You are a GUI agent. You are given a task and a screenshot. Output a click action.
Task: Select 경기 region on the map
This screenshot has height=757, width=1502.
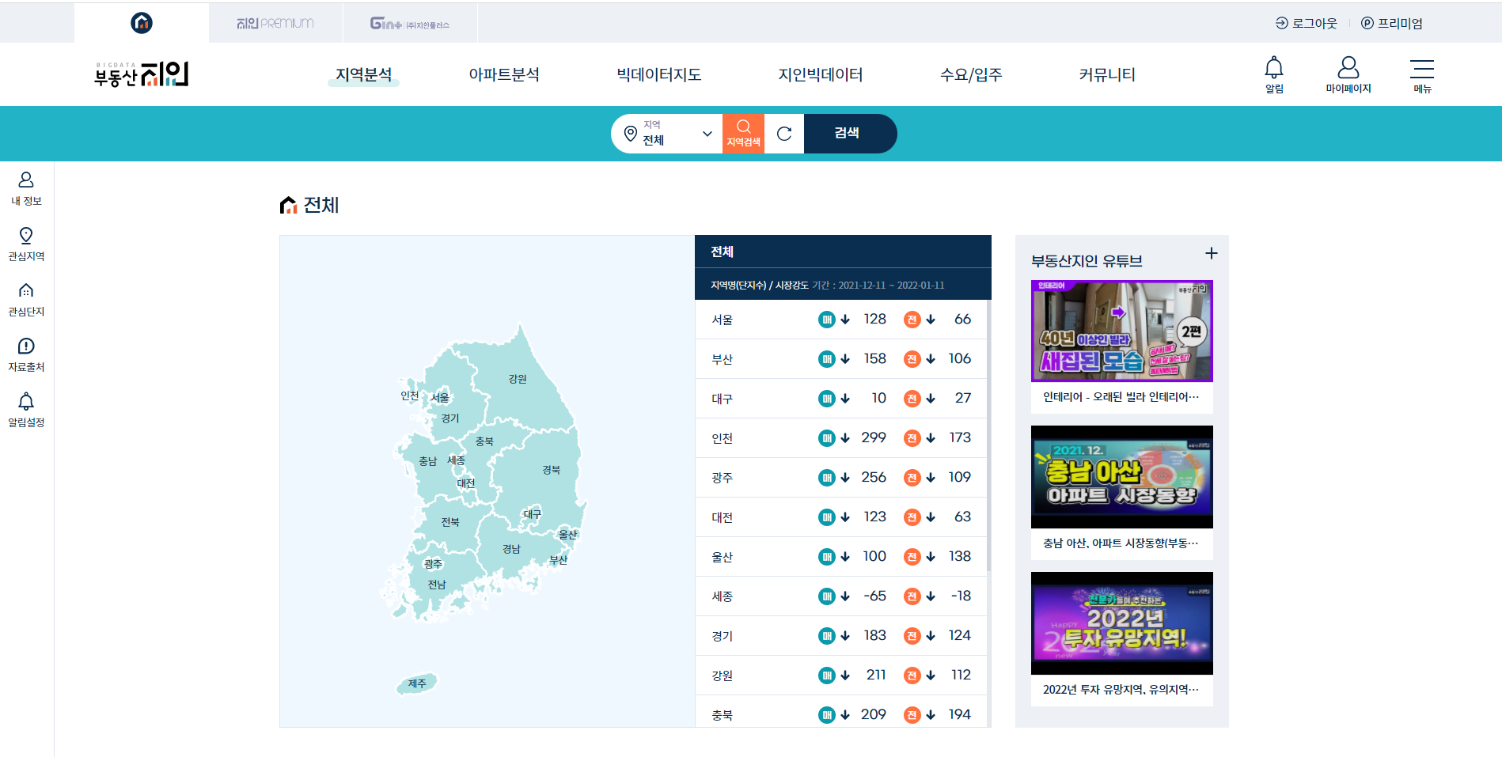coord(450,418)
